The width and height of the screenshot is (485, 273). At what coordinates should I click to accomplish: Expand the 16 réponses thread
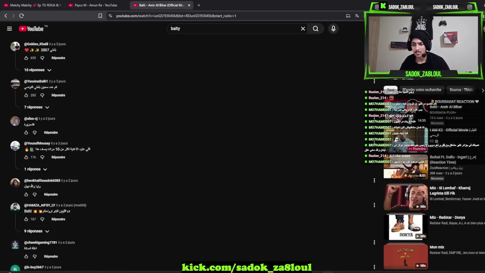[38, 70]
